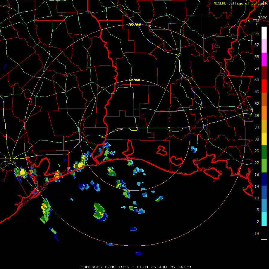Click the 50 legend value
Image resolution: width=269 pixels, height=269 pixels.
(x=257, y=80)
